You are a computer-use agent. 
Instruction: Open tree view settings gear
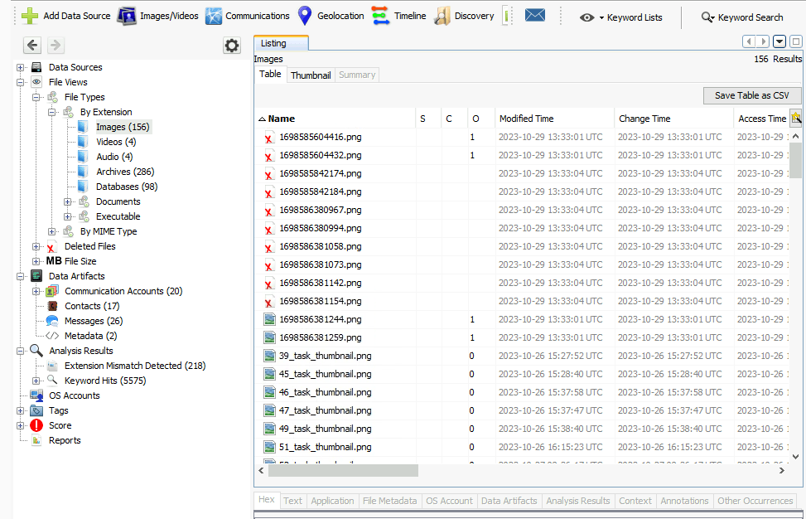[232, 46]
